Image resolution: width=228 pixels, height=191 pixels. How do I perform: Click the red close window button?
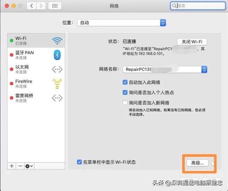tap(7, 6)
